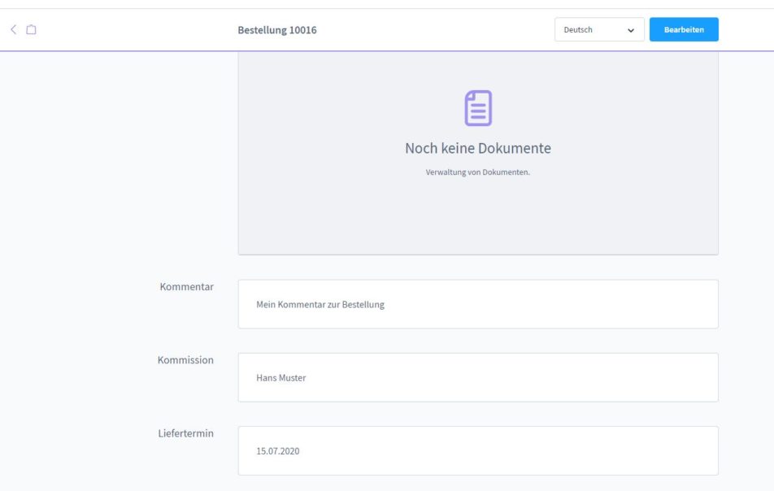Click the 'Verwaltung von Dokumenten' text
Screen dimensions: 774x491
coord(477,172)
